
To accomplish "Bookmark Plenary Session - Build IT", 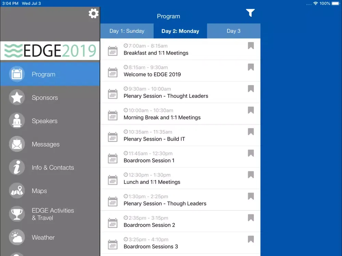I will click(251, 132).
